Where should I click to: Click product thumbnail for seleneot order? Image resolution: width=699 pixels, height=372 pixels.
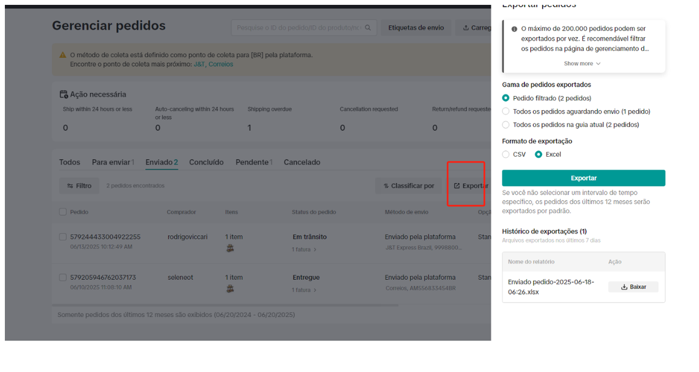pyautogui.click(x=230, y=289)
